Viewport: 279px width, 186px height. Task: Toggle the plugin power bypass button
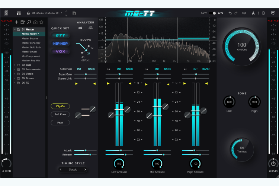(273, 163)
